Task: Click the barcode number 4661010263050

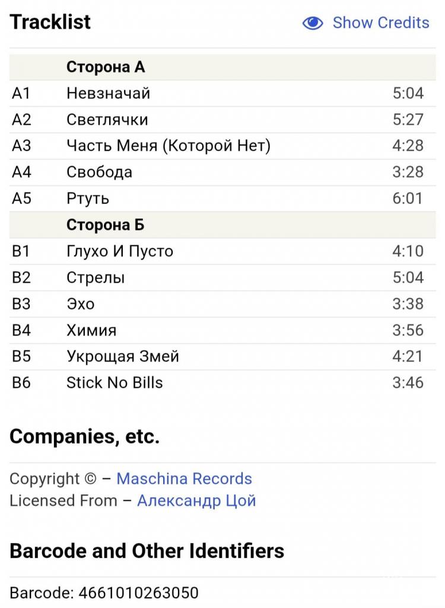Action: 138,593
